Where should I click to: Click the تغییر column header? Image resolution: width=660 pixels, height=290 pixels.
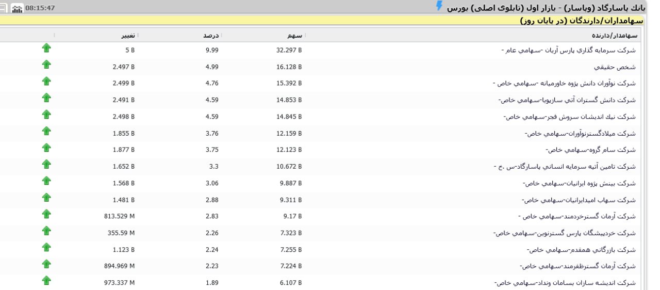[128, 36]
